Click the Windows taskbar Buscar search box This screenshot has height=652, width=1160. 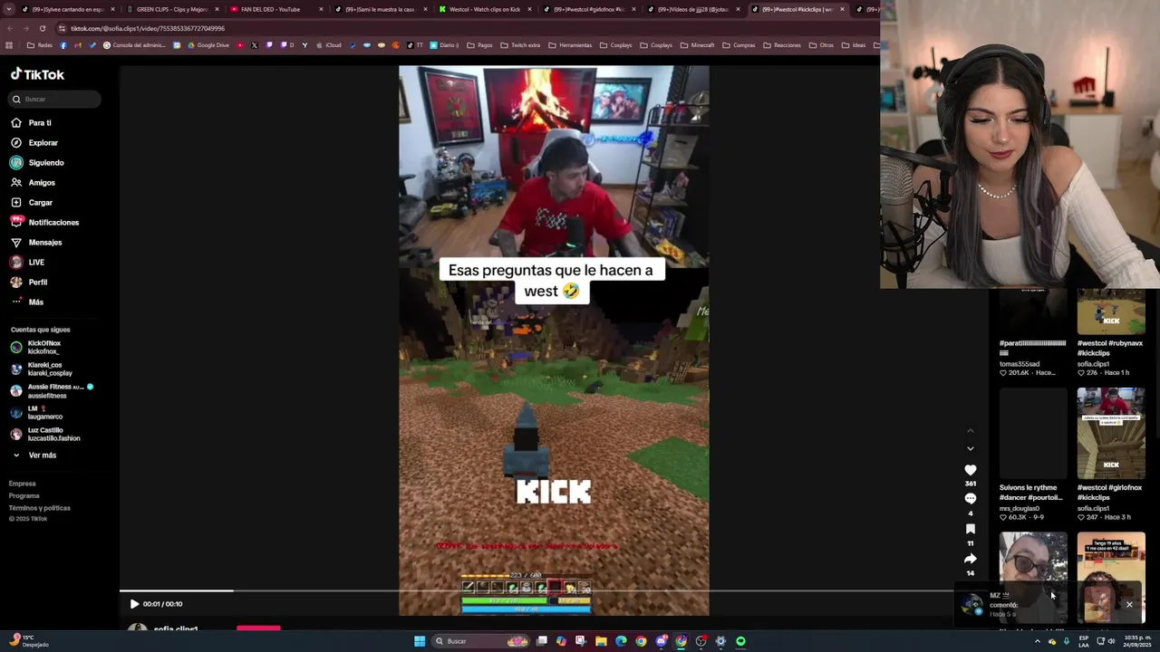click(479, 641)
